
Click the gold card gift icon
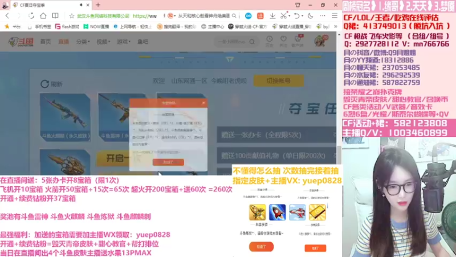[317, 212]
